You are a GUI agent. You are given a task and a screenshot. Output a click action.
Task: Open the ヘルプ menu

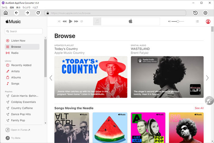pyautogui.click(x=35, y=8)
